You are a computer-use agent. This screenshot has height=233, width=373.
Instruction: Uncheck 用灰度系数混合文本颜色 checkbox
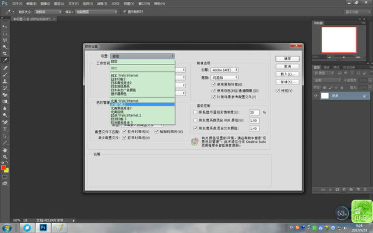(x=195, y=128)
